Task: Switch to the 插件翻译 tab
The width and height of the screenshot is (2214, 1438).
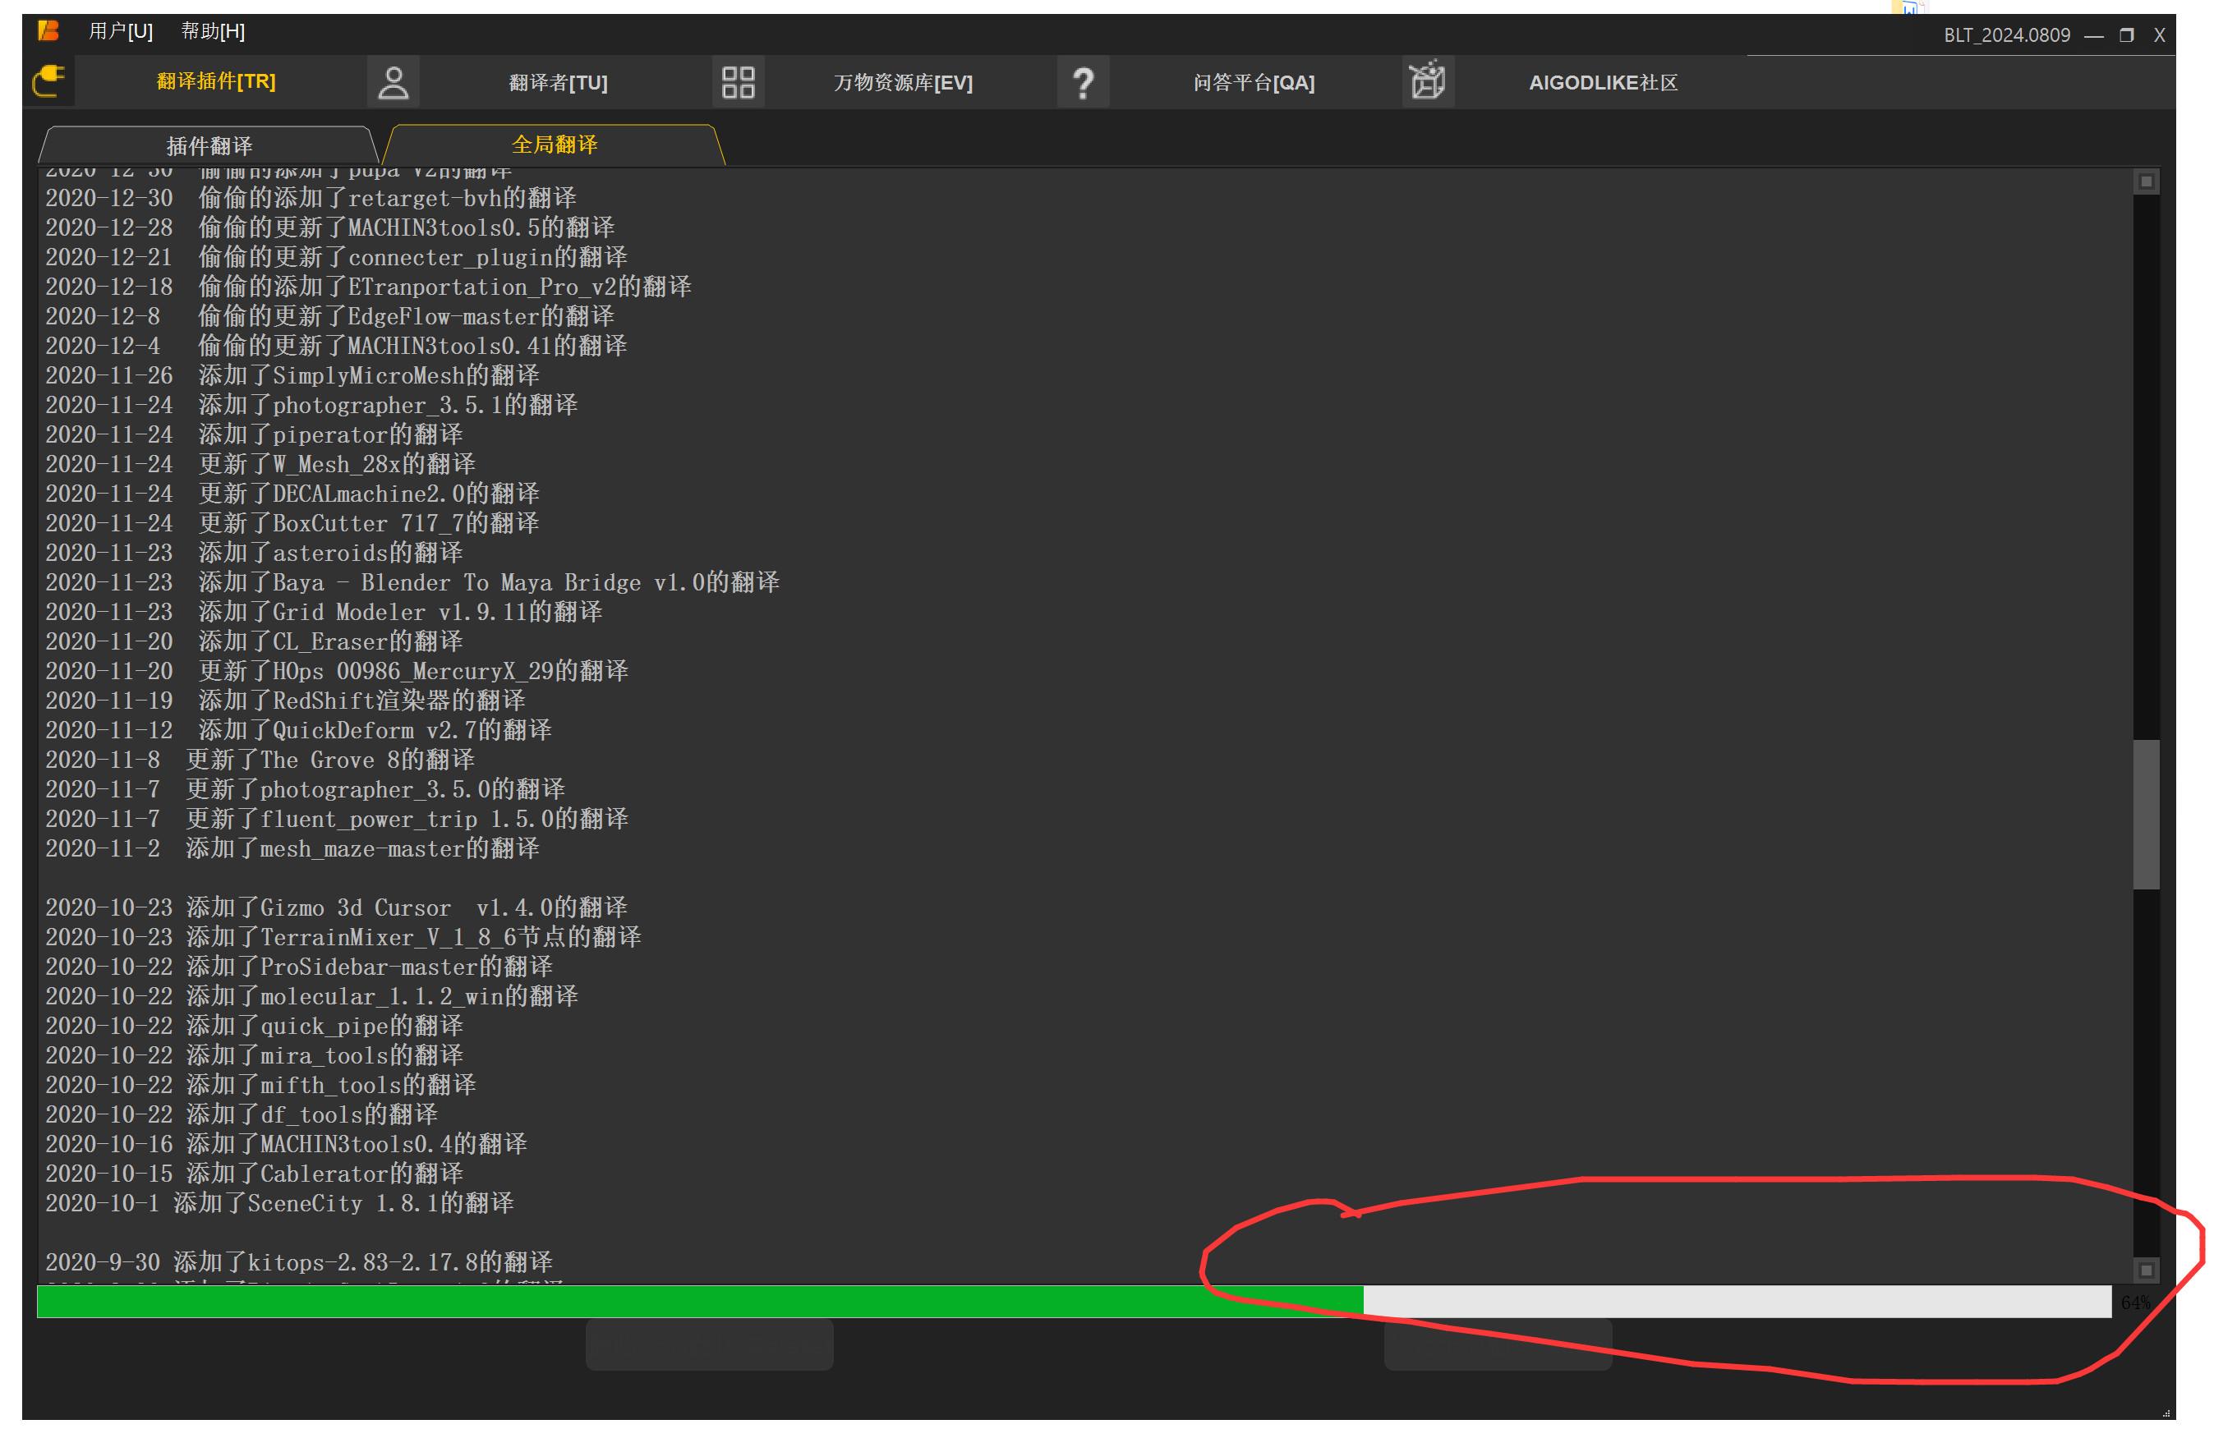Action: (x=209, y=146)
